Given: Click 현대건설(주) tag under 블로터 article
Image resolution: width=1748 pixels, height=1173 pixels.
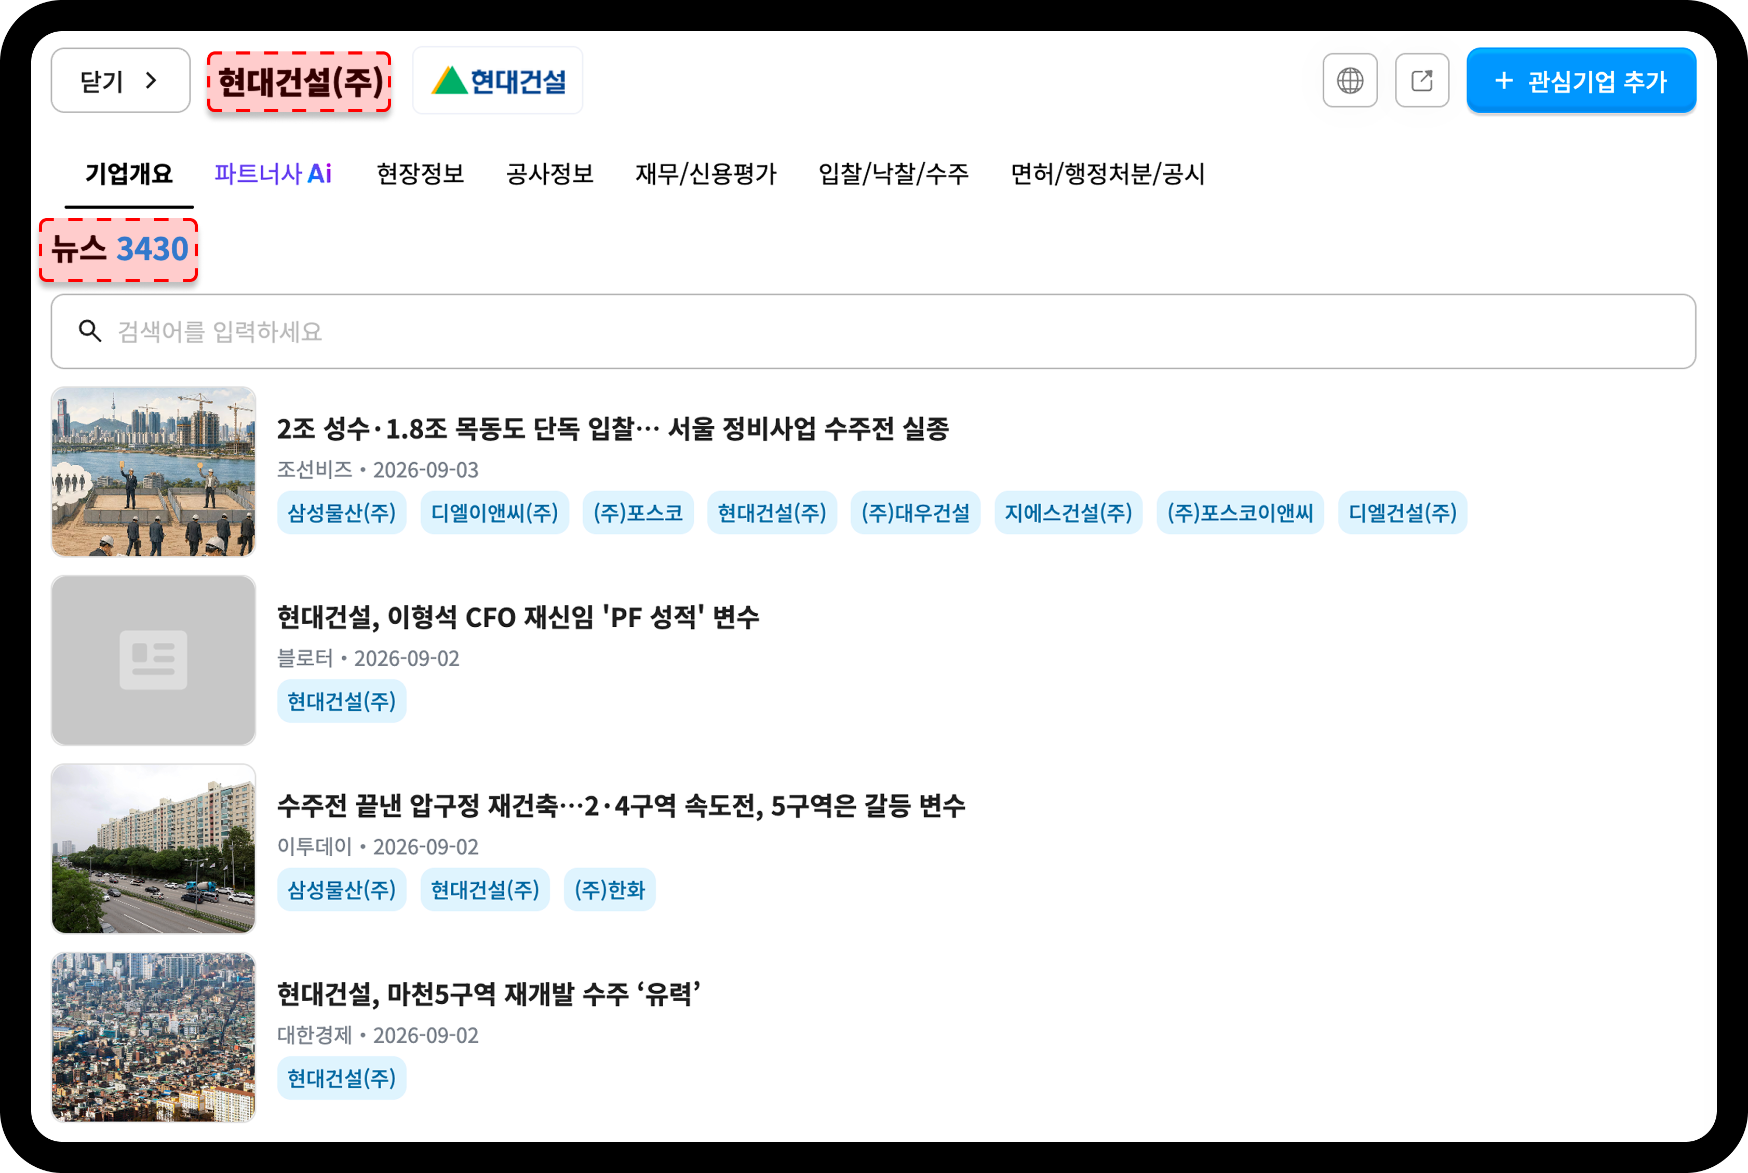Looking at the screenshot, I should click(x=342, y=702).
